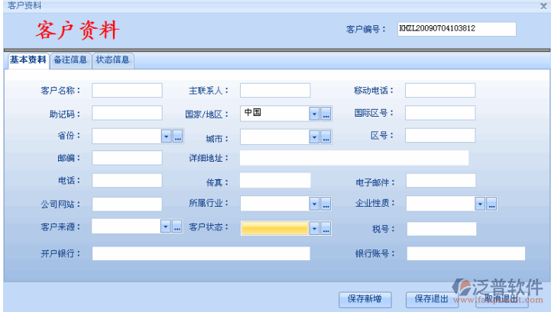Expand the 客户来源 dropdown arrow
This screenshot has width=551, height=312.
coord(166,227)
